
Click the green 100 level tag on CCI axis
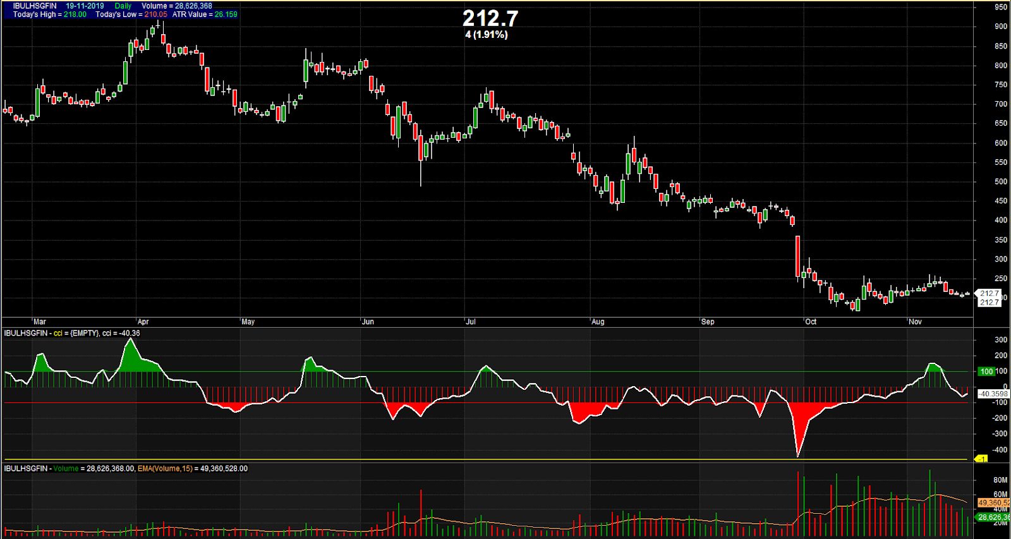(x=986, y=372)
